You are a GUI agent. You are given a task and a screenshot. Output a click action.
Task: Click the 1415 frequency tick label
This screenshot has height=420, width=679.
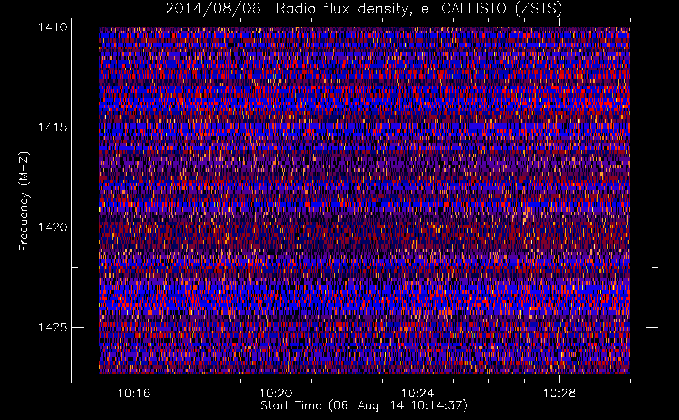coord(52,127)
